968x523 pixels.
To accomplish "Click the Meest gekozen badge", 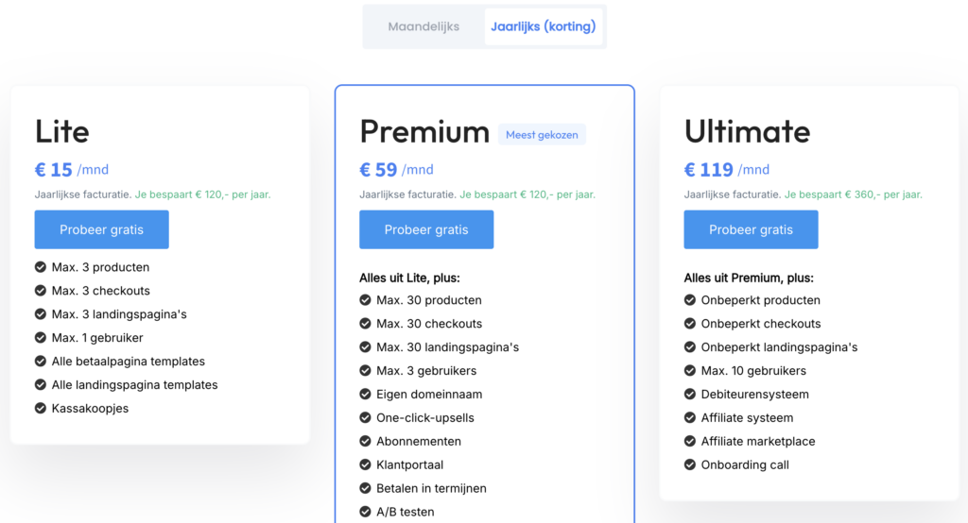I will [542, 135].
